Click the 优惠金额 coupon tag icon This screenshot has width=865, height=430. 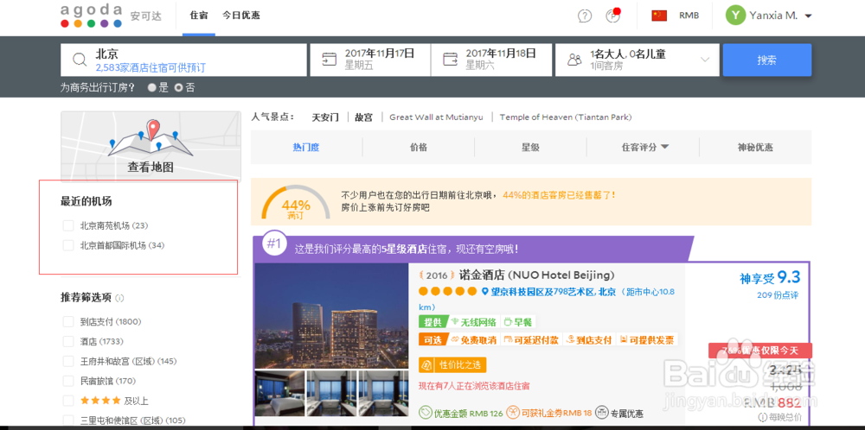point(426,413)
